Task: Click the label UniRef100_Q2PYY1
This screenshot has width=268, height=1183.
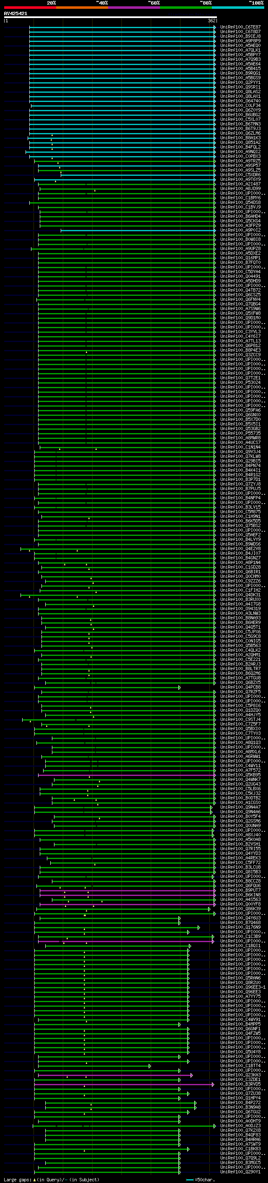Action: pyautogui.click(x=240, y=83)
